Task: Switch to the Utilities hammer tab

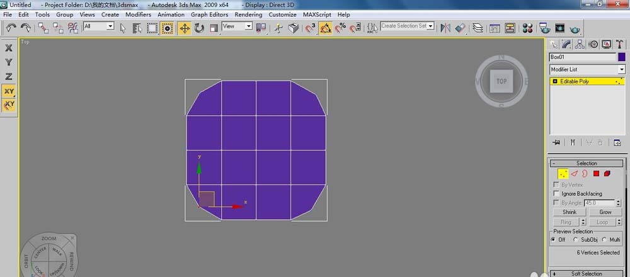Action: pos(619,44)
